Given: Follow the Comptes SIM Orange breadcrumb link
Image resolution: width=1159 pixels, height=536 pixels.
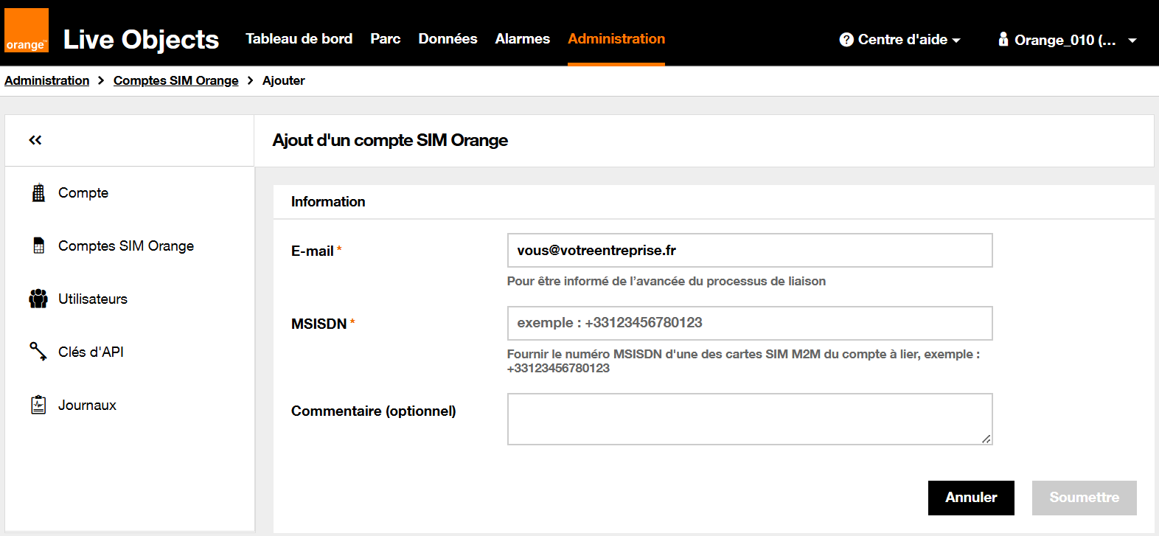Looking at the screenshot, I should 175,80.
